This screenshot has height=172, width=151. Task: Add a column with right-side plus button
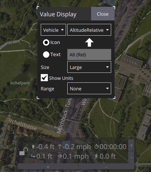point(131,145)
